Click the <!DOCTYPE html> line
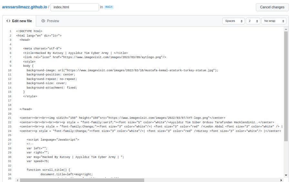This screenshot has width=291, height=182. [29, 31]
